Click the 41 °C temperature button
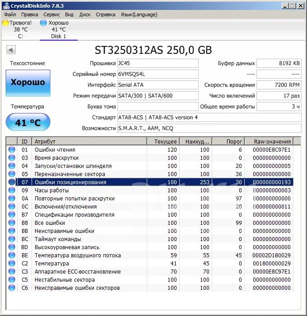 coord(28,122)
